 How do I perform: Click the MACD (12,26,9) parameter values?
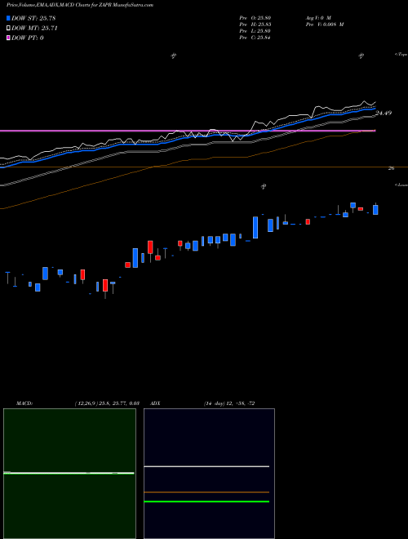click(x=106, y=403)
